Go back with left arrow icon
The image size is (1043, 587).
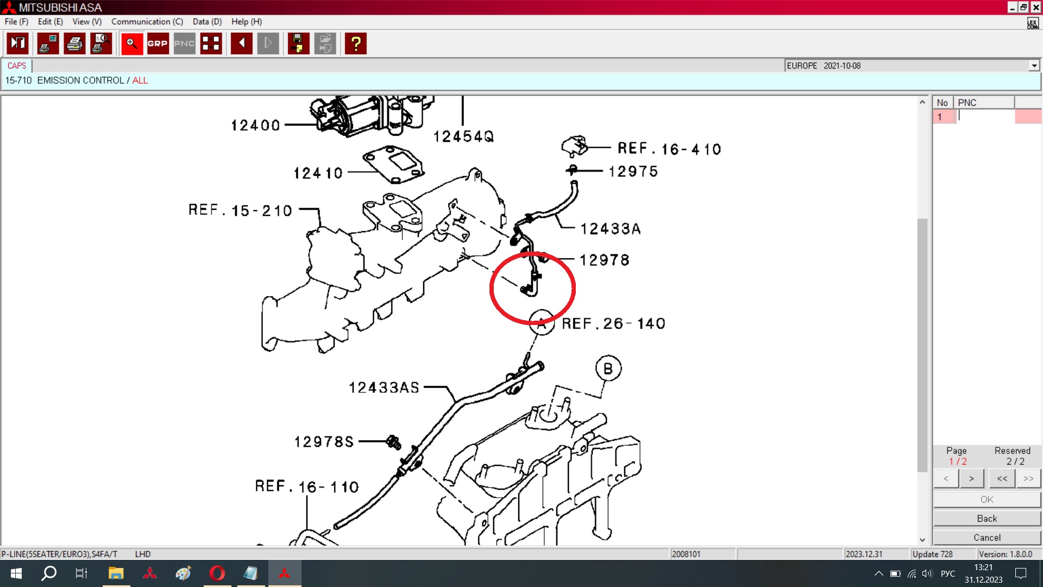pyautogui.click(x=241, y=43)
